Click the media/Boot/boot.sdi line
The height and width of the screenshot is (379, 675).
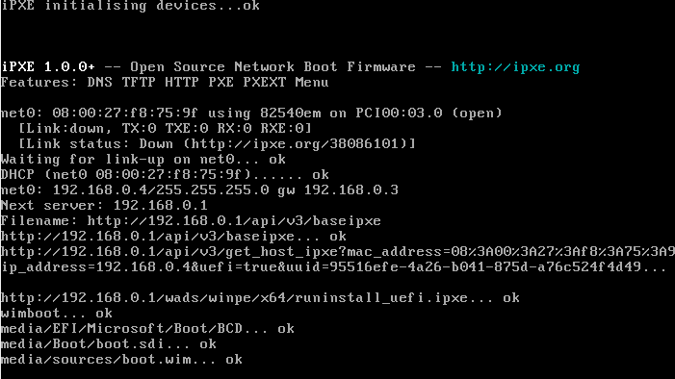(109, 344)
